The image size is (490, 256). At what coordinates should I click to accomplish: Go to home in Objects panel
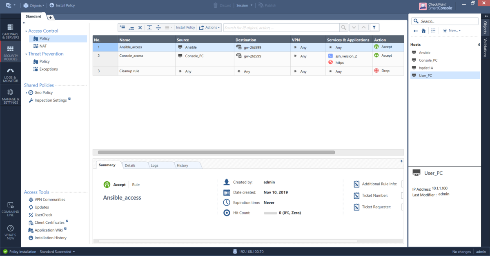424,31
